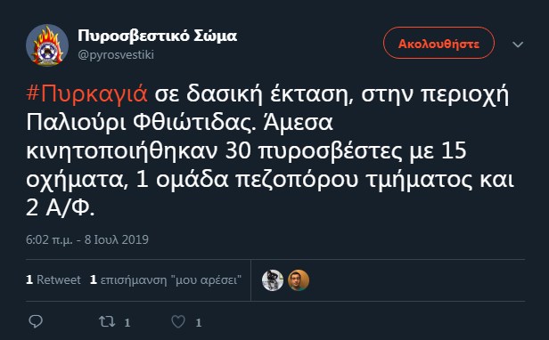
Task: Open the 6:02 π.μ. - 8 Ιουλ 2019 timestamp
Action: coord(87,239)
